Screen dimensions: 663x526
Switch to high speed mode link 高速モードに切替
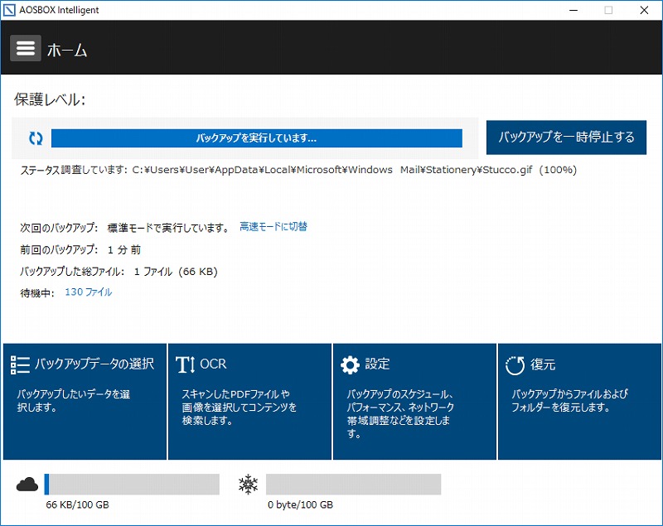tap(273, 227)
